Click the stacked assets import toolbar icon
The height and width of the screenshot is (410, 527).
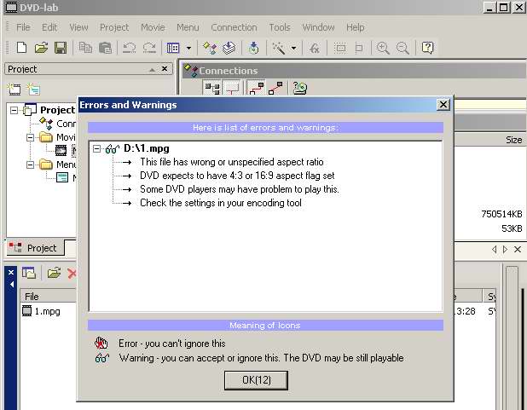[x=229, y=48]
